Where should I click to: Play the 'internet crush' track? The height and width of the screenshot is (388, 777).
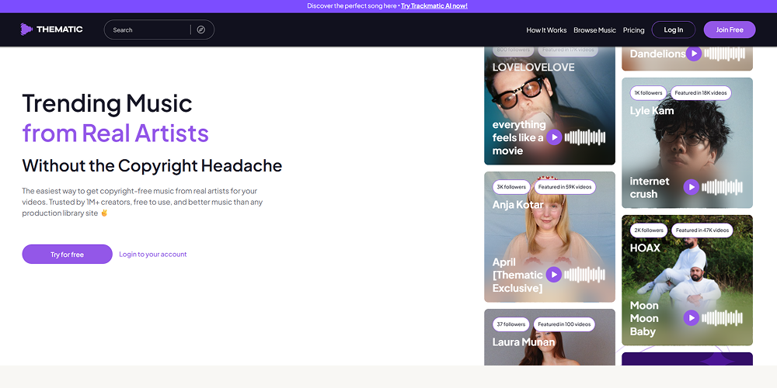coord(692,187)
